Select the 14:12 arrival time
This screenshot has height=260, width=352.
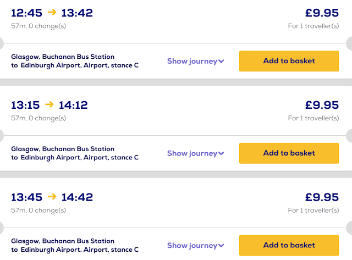click(73, 105)
